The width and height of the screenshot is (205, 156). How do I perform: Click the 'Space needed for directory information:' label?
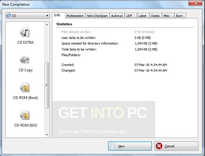(x=90, y=43)
